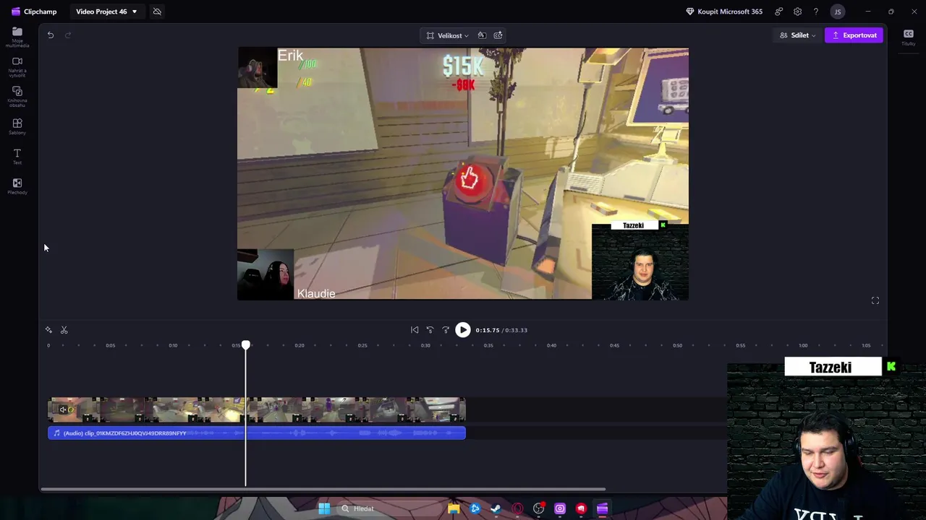Open OBS Studio from the taskbar
The image size is (926, 520).
pos(538,508)
